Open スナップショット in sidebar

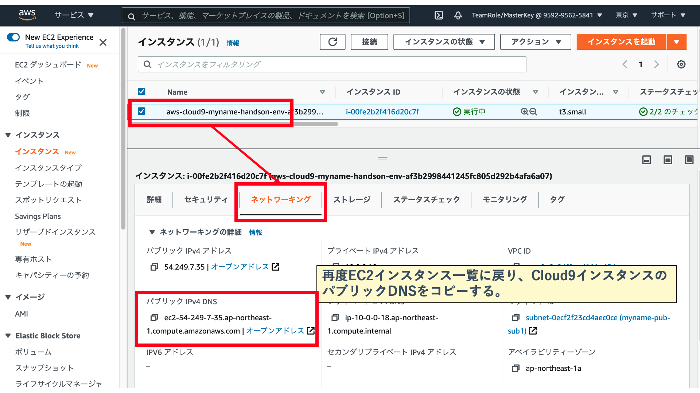[x=44, y=368]
